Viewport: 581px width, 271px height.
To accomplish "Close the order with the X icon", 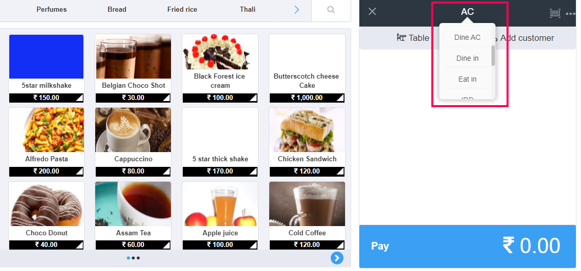I will click(x=372, y=11).
